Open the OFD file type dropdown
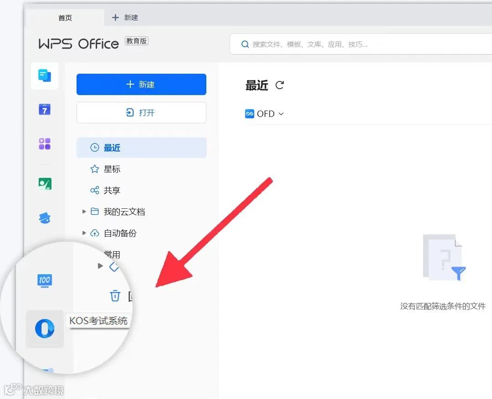 264,114
